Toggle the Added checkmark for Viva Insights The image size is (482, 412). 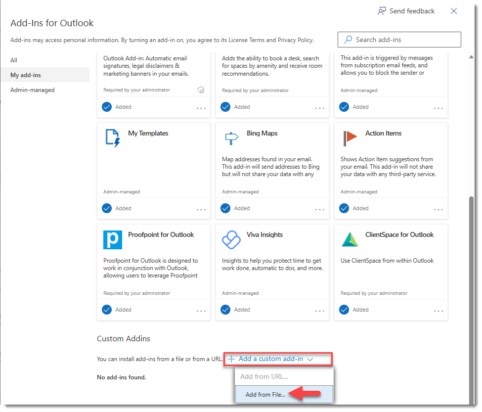point(225,310)
